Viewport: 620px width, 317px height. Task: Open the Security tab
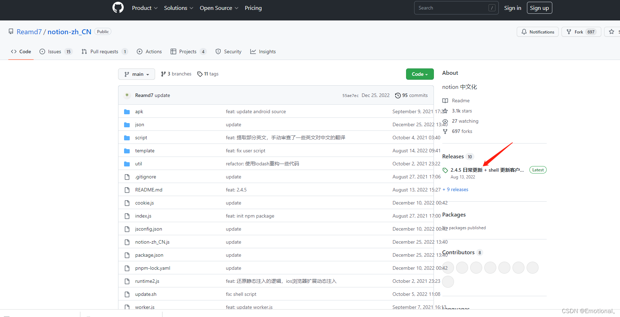228,51
